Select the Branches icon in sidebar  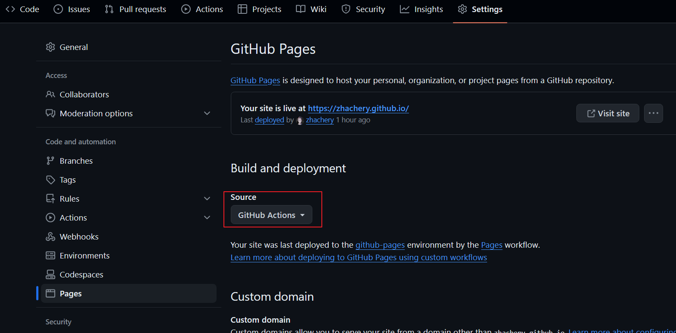pyautogui.click(x=51, y=160)
